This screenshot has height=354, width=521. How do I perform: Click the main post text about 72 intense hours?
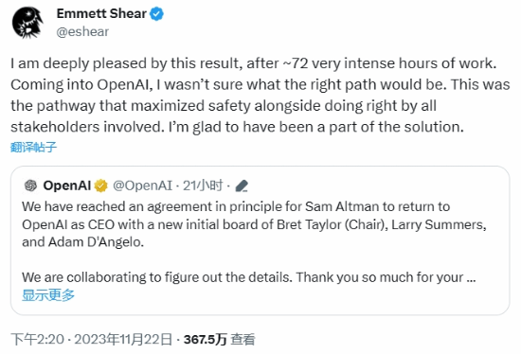260,95
